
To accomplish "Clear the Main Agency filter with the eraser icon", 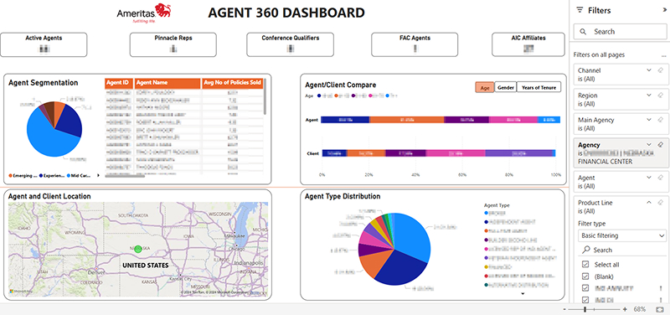I will (660, 120).
